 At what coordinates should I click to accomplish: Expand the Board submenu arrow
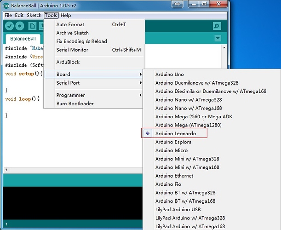[141, 74]
